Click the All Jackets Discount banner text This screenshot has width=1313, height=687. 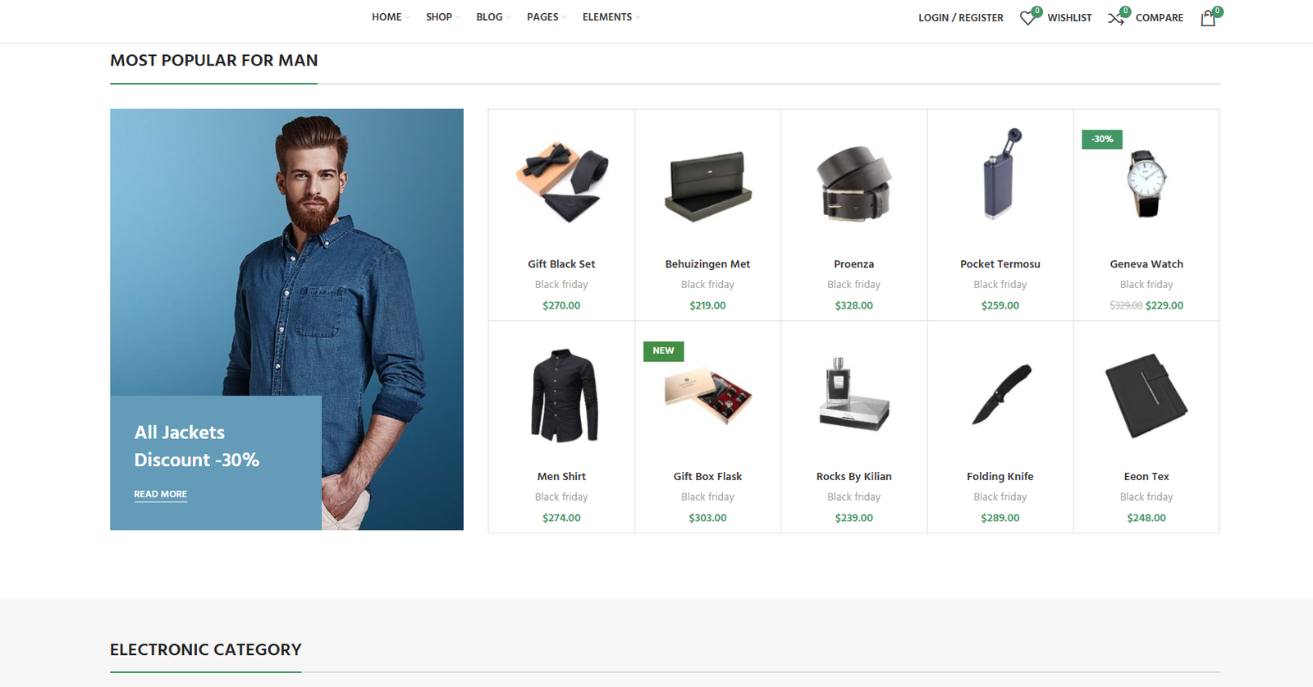[197, 447]
